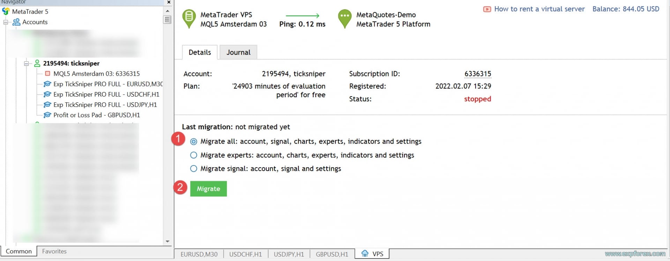Click the green MetaQuotes-Demo speech bubble icon
Image resolution: width=670 pixels, height=261 pixels.
(x=344, y=19)
